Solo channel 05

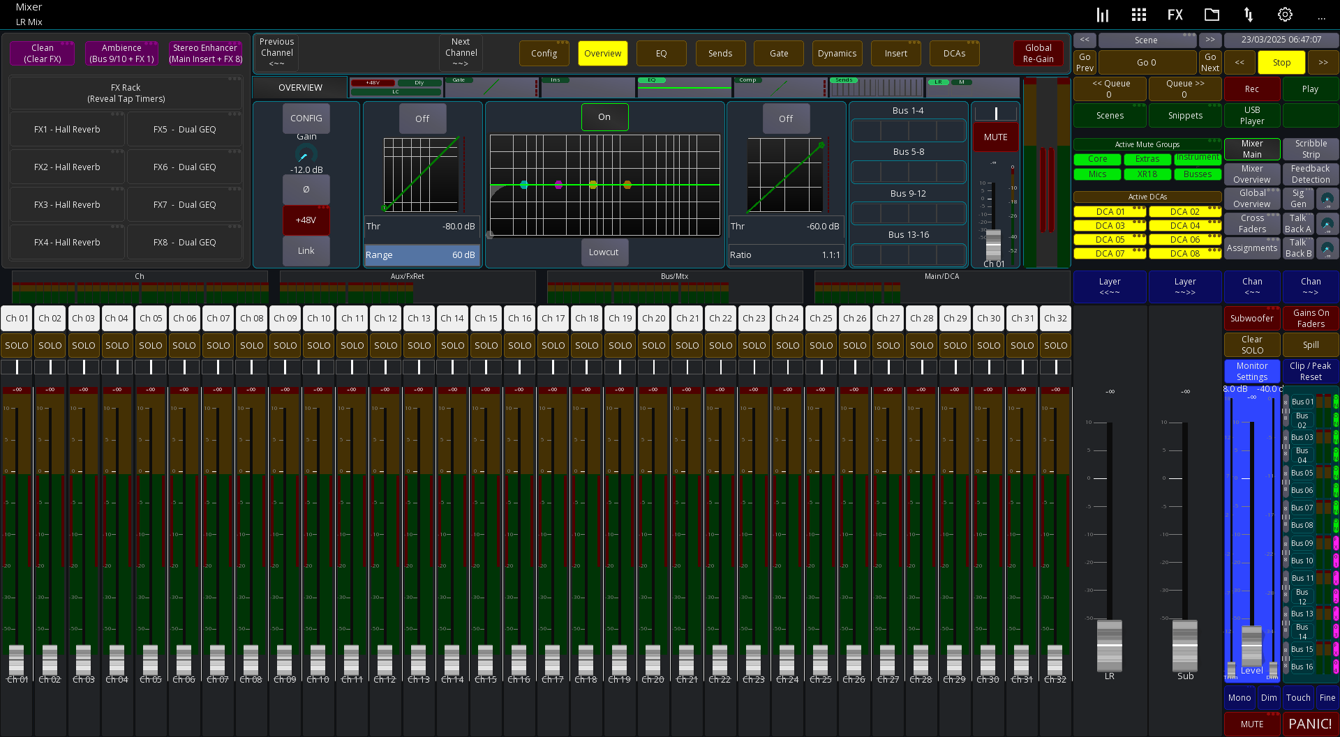[x=151, y=345]
